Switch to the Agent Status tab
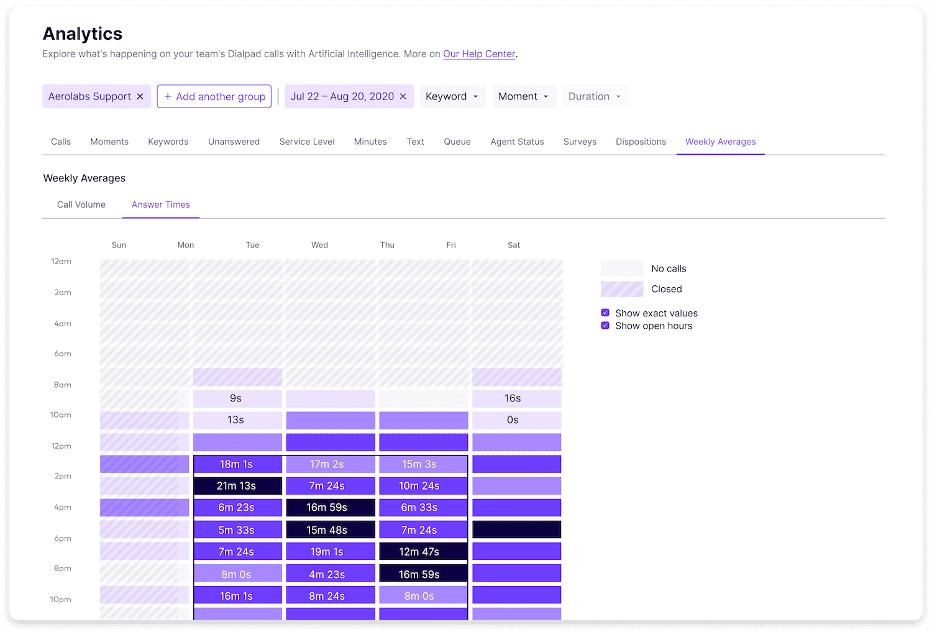The width and height of the screenshot is (932, 632). pos(517,142)
